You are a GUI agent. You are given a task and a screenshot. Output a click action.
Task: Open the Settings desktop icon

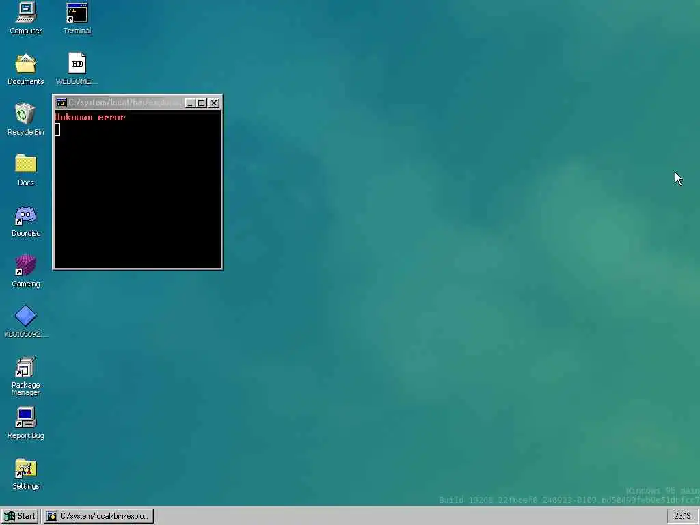tap(25, 474)
